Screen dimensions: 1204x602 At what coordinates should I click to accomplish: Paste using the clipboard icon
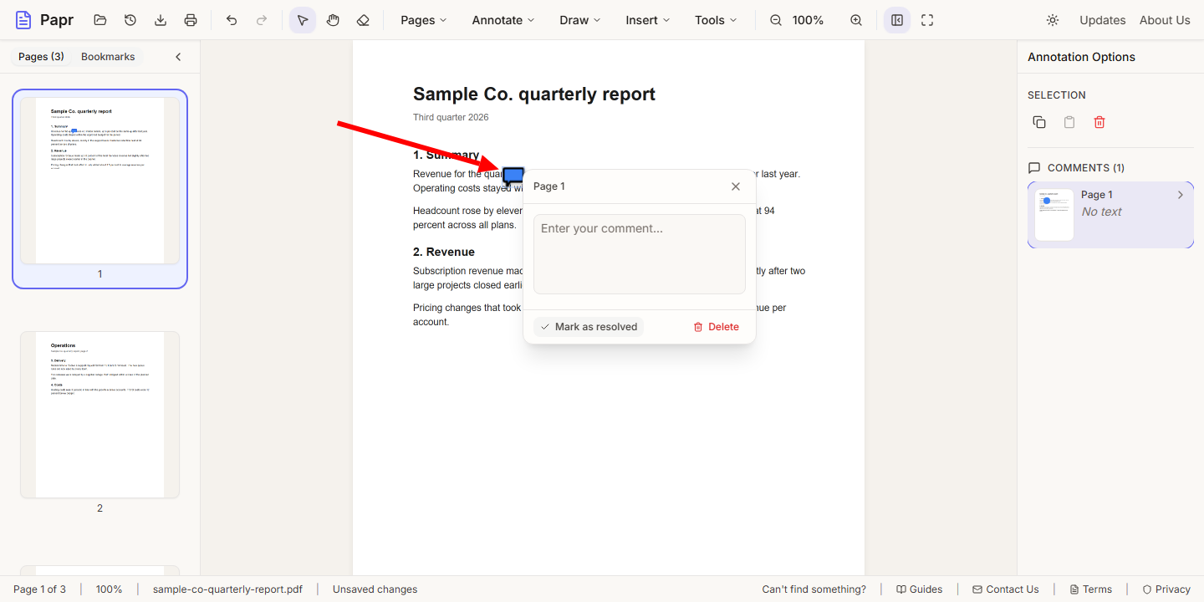(1069, 122)
